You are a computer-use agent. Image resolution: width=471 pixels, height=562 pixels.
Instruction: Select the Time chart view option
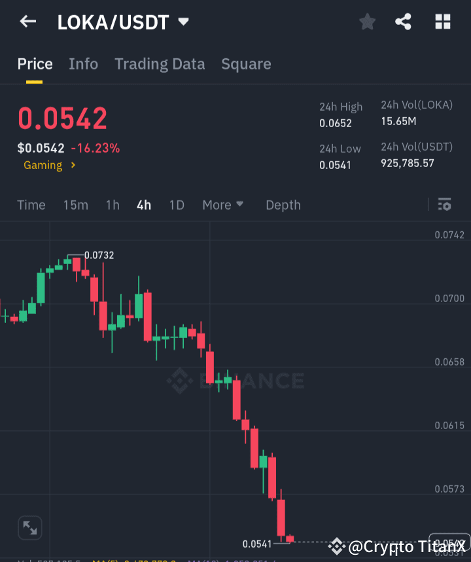tap(31, 204)
